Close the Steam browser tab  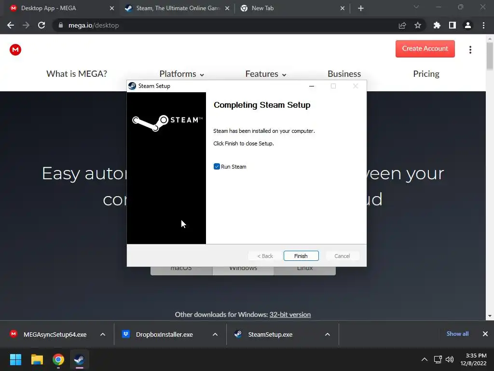227,8
